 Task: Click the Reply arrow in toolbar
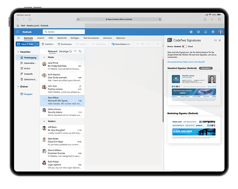138,44
